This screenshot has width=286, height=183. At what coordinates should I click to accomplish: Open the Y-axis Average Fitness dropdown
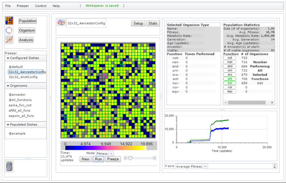191,166
